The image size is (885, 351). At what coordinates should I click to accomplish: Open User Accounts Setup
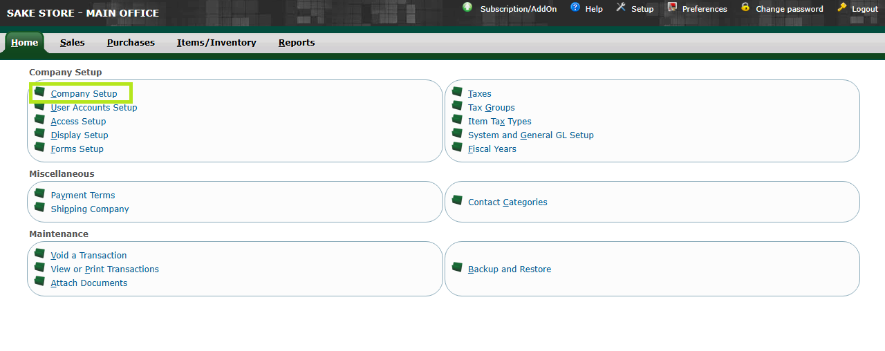(94, 108)
